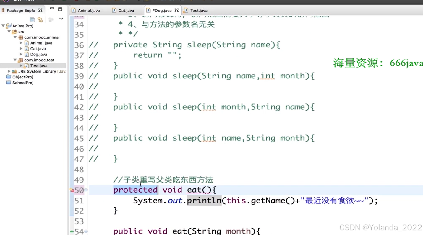The height and width of the screenshot is (235, 423).
Task: Collapse the com.imooc.animal package
Action: [x=15, y=37]
